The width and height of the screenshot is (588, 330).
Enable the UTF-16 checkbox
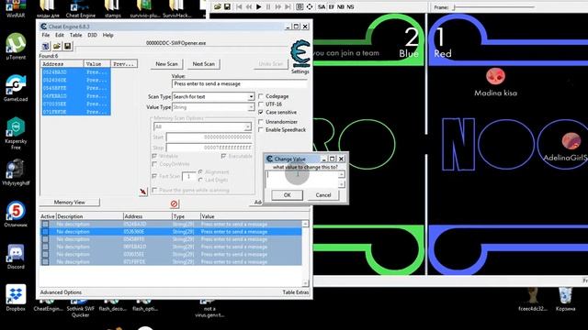261,104
